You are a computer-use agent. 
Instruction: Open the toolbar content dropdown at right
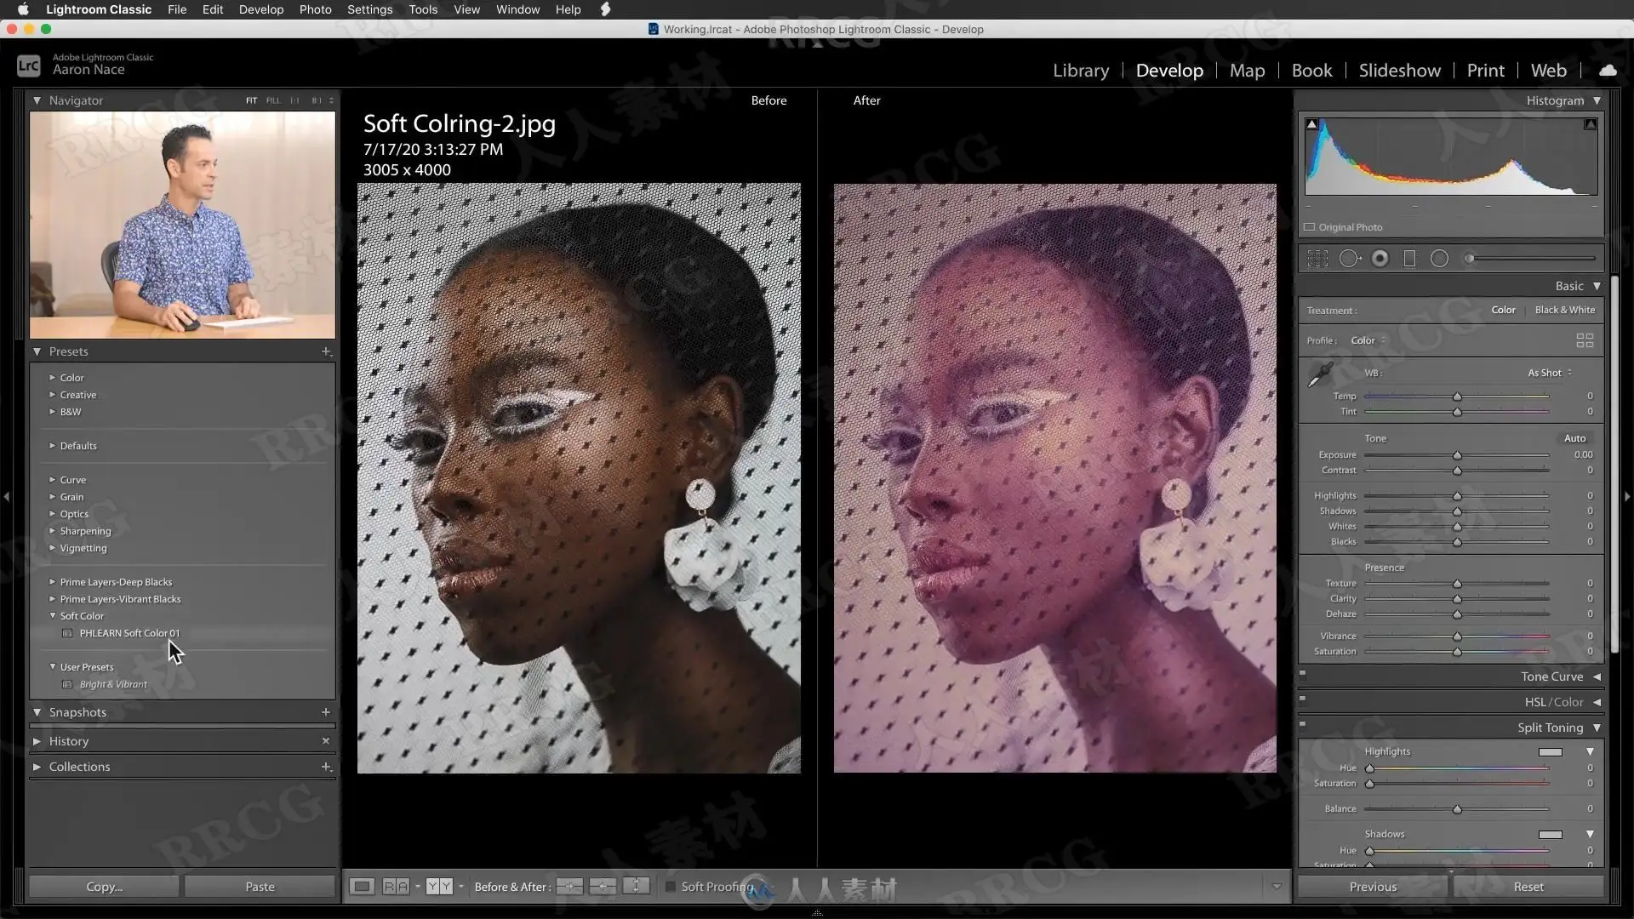1276,887
